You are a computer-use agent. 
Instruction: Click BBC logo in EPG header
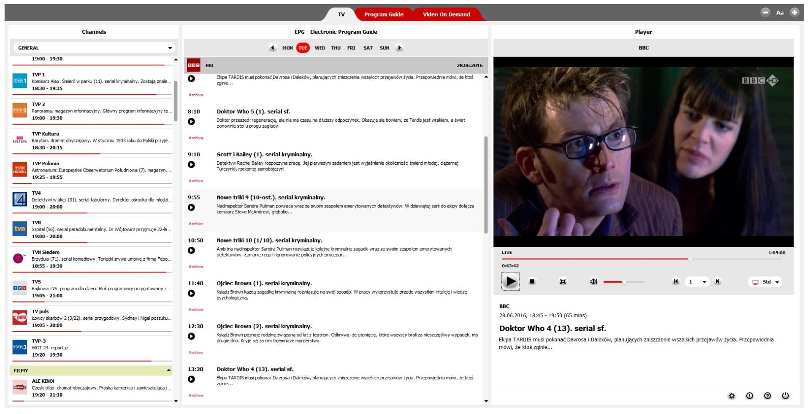pos(194,65)
